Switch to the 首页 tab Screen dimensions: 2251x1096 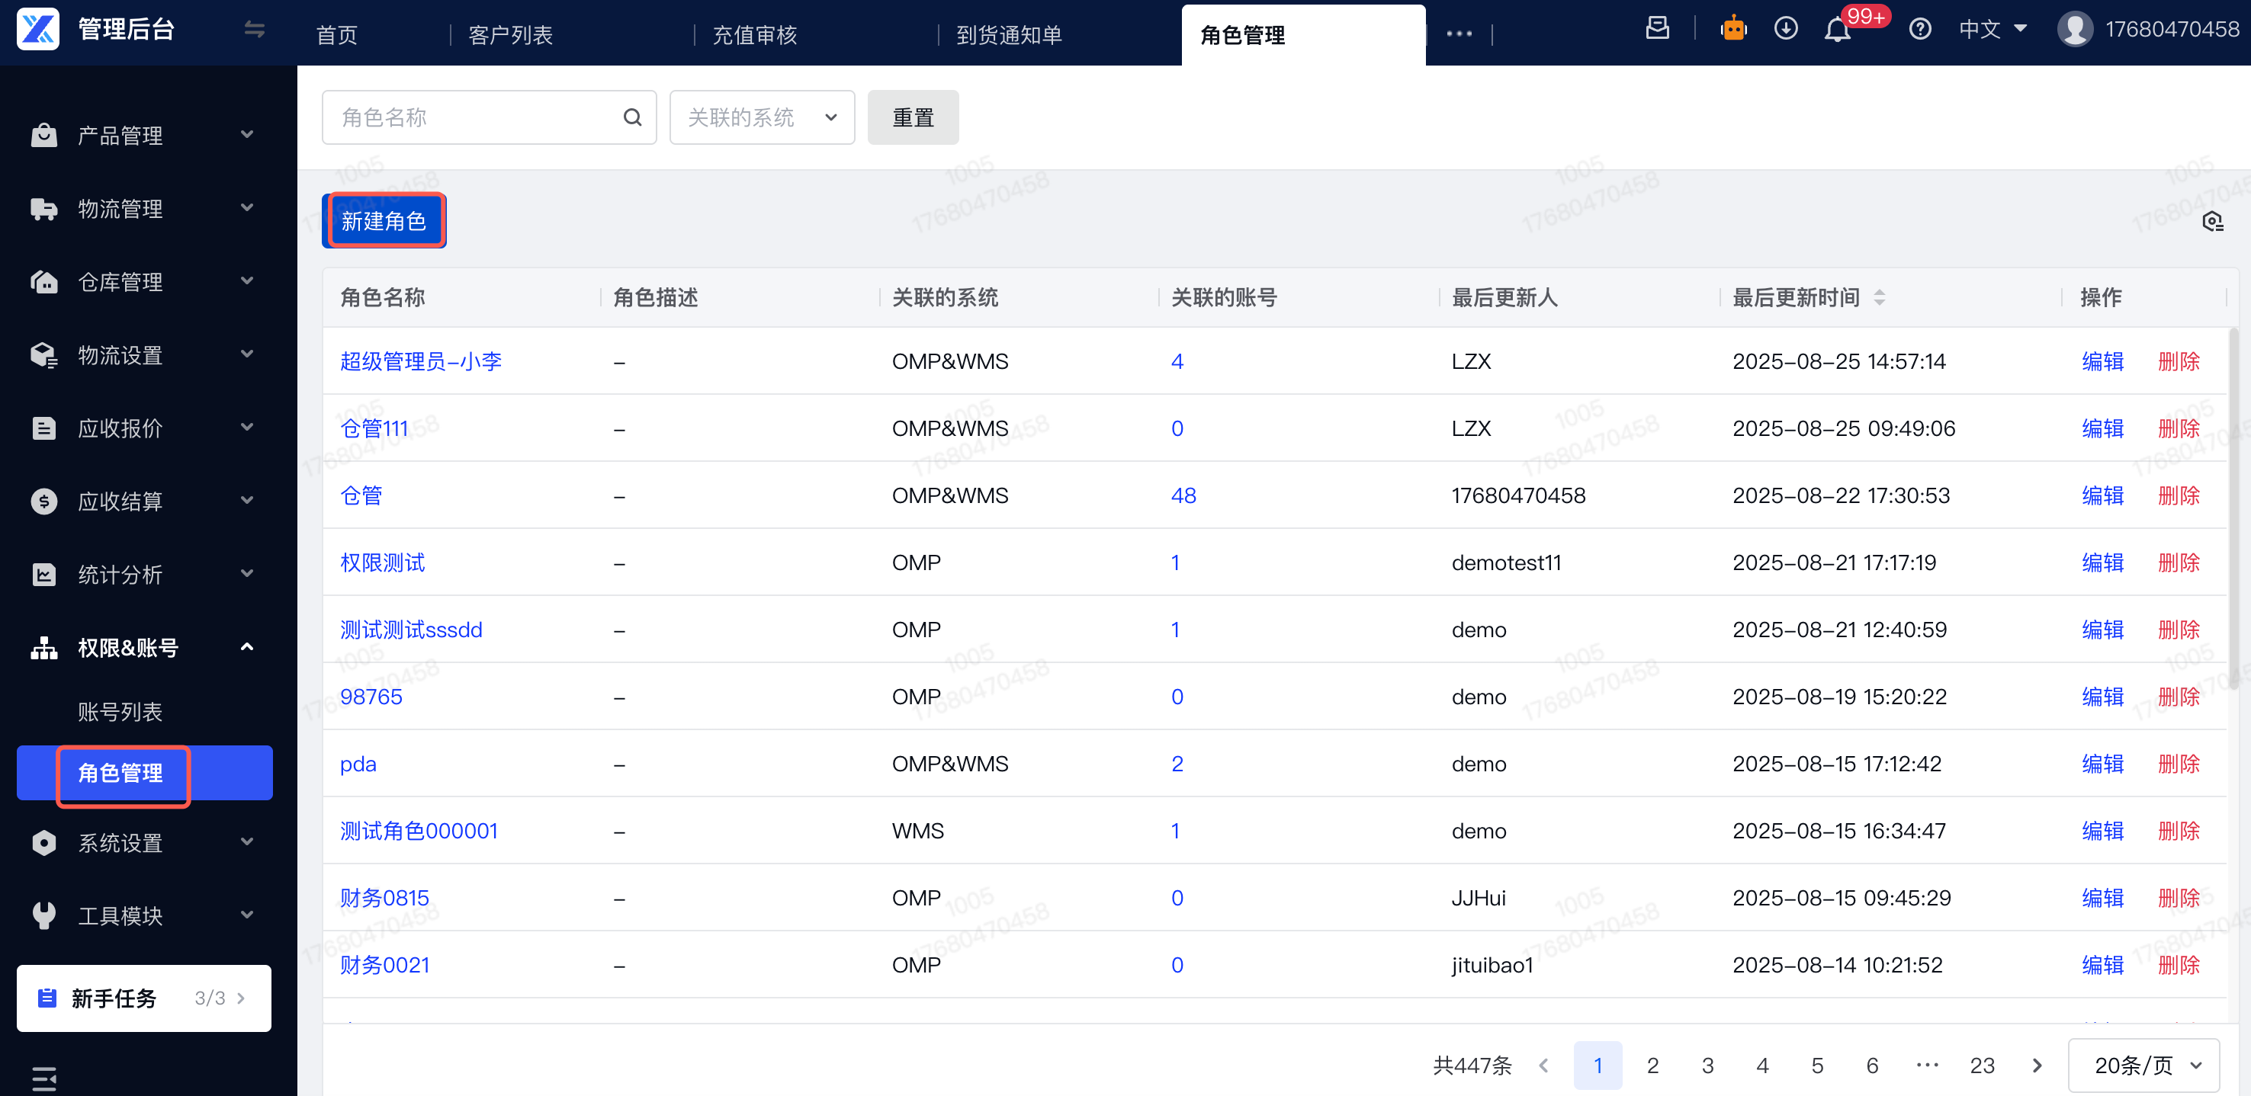coord(336,34)
